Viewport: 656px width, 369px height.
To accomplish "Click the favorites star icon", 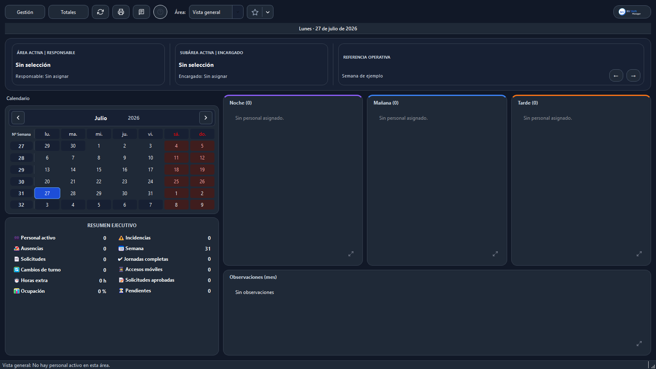I will 255,12.
